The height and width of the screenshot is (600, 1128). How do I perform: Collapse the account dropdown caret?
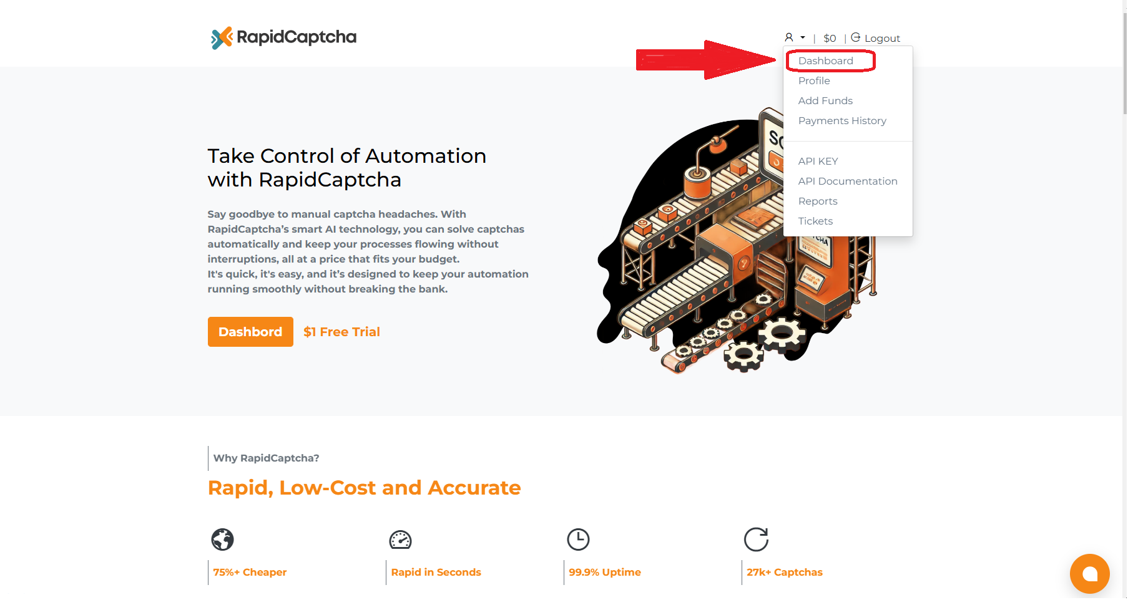[x=803, y=37]
